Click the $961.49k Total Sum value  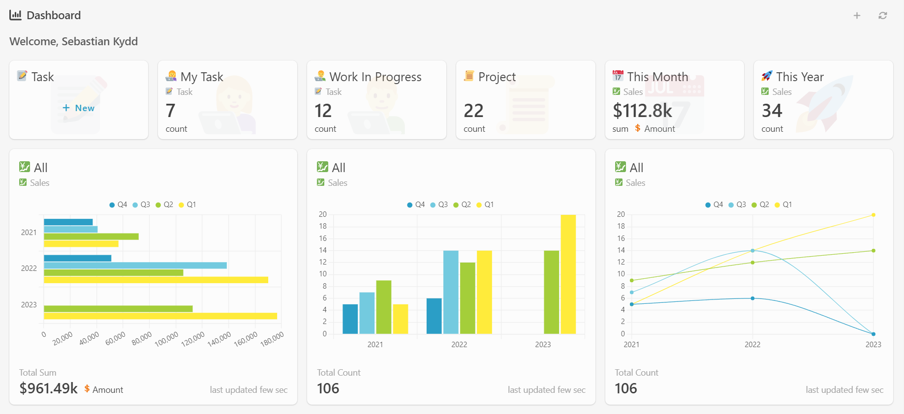point(48,388)
